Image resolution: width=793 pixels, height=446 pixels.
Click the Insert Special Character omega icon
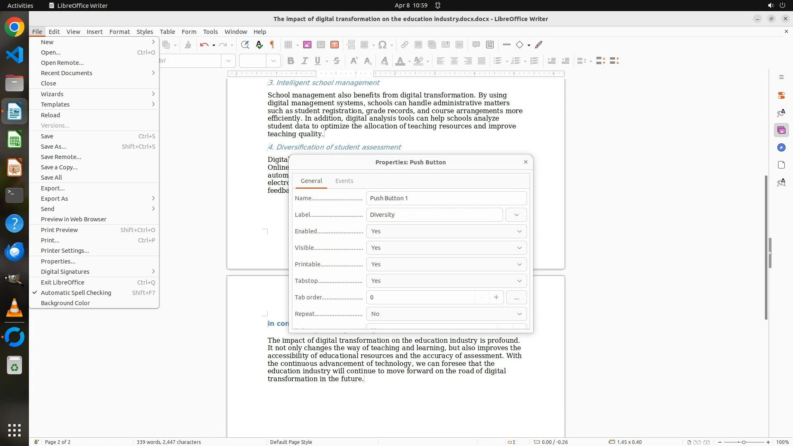tap(382, 45)
